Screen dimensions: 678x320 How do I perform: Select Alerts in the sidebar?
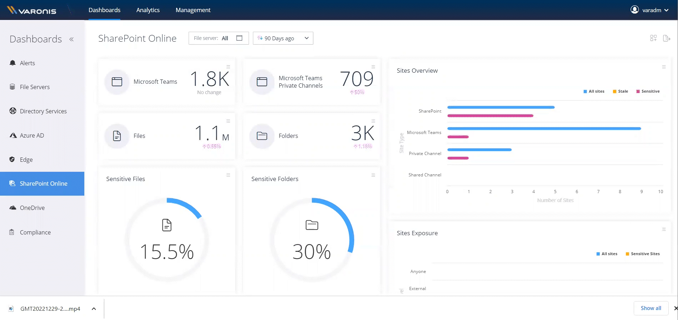(42, 63)
